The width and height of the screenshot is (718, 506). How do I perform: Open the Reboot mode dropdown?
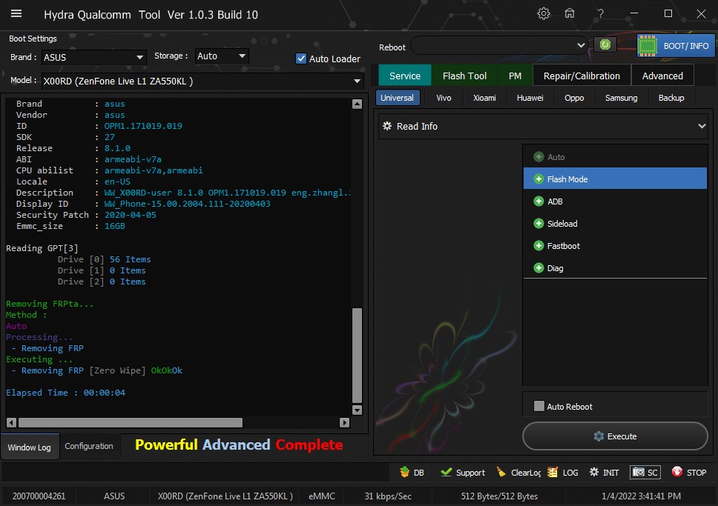500,45
